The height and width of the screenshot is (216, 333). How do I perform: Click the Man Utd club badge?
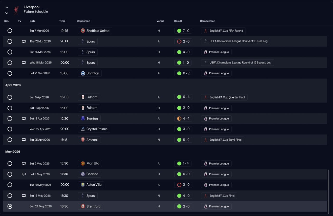[83, 164]
